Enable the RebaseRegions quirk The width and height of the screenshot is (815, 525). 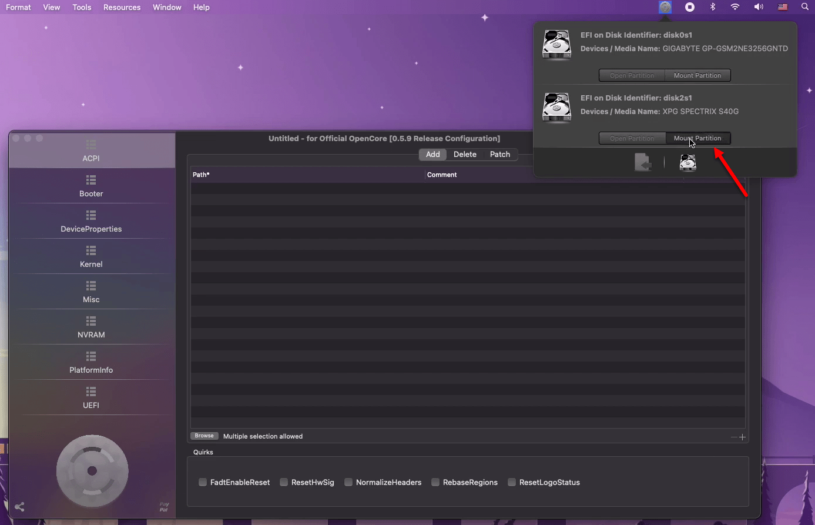(x=435, y=482)
